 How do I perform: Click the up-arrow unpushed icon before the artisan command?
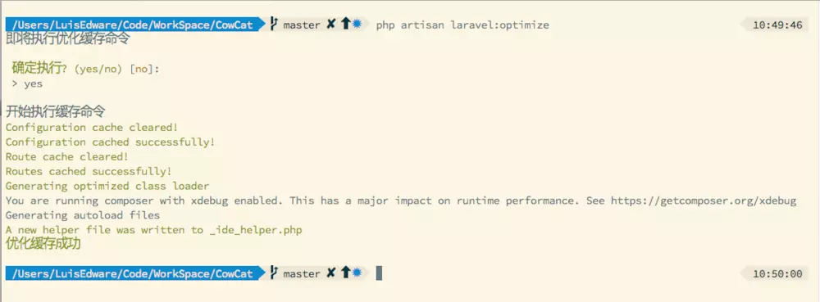tap(345, 24)
